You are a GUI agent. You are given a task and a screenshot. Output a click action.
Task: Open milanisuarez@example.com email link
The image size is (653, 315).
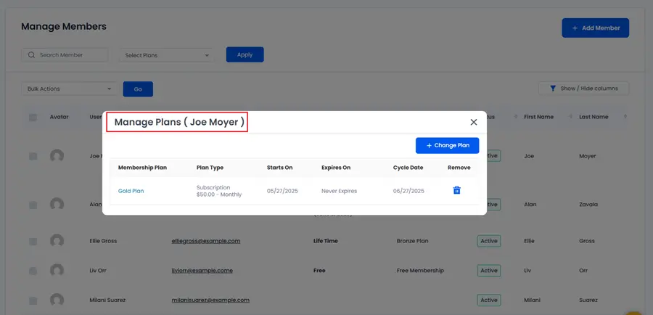click(x=210, y=300)
